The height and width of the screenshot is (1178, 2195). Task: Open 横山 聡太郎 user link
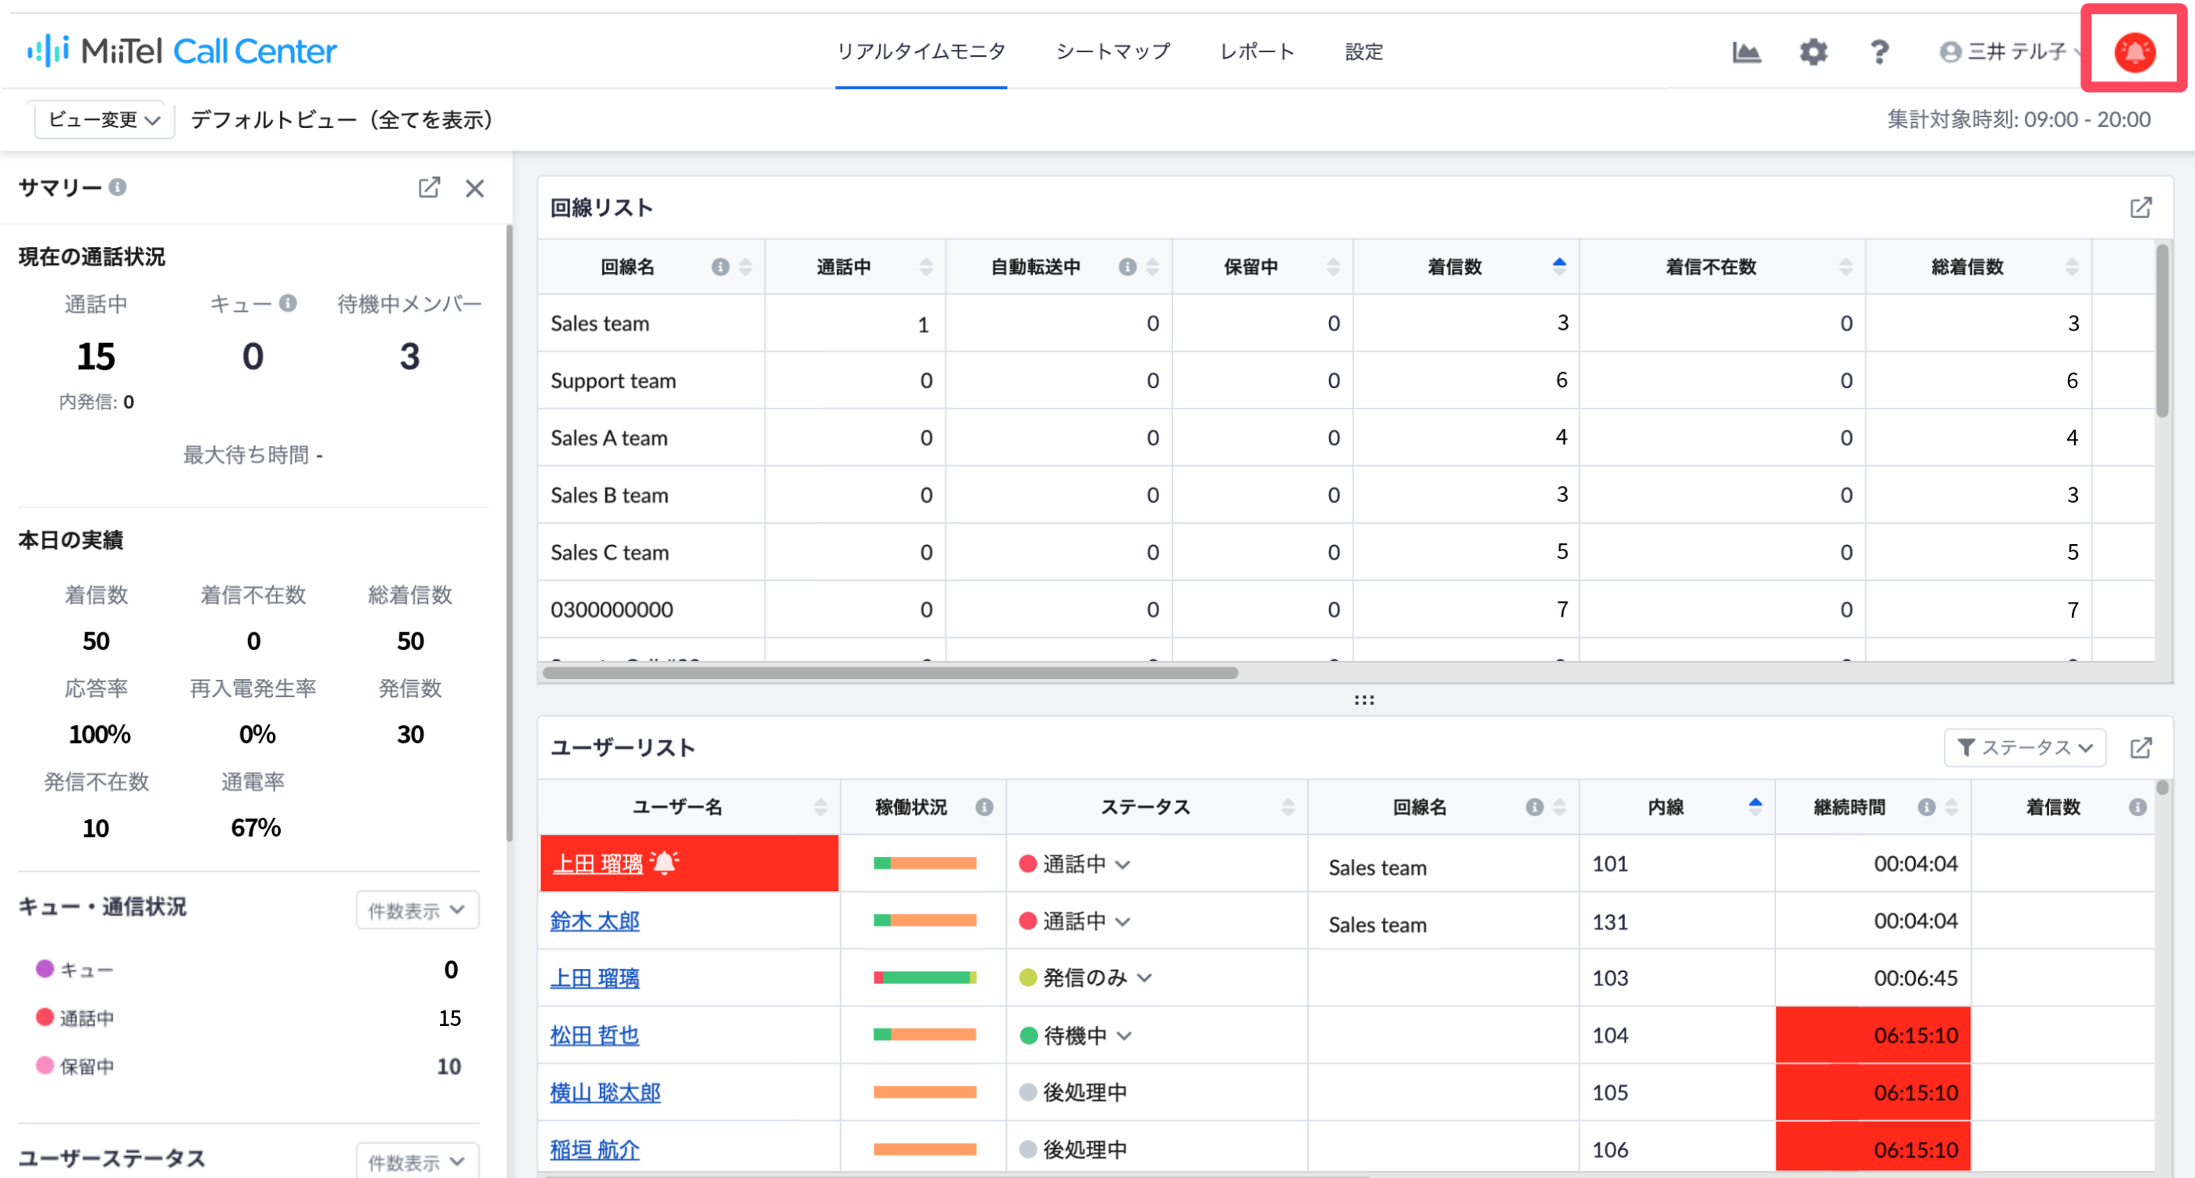[605, 1092]
